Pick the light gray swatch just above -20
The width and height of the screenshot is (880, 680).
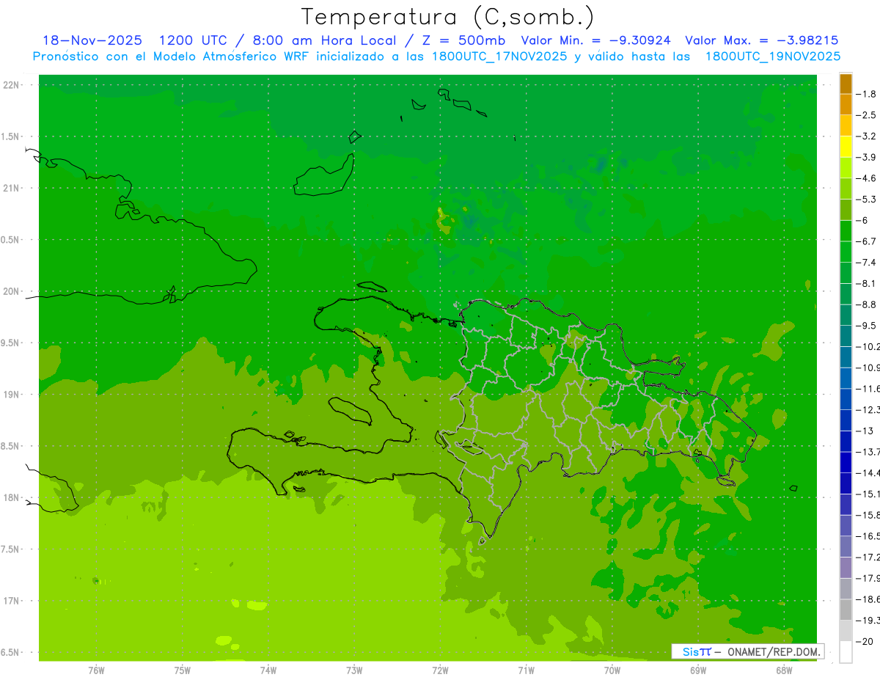846,630
